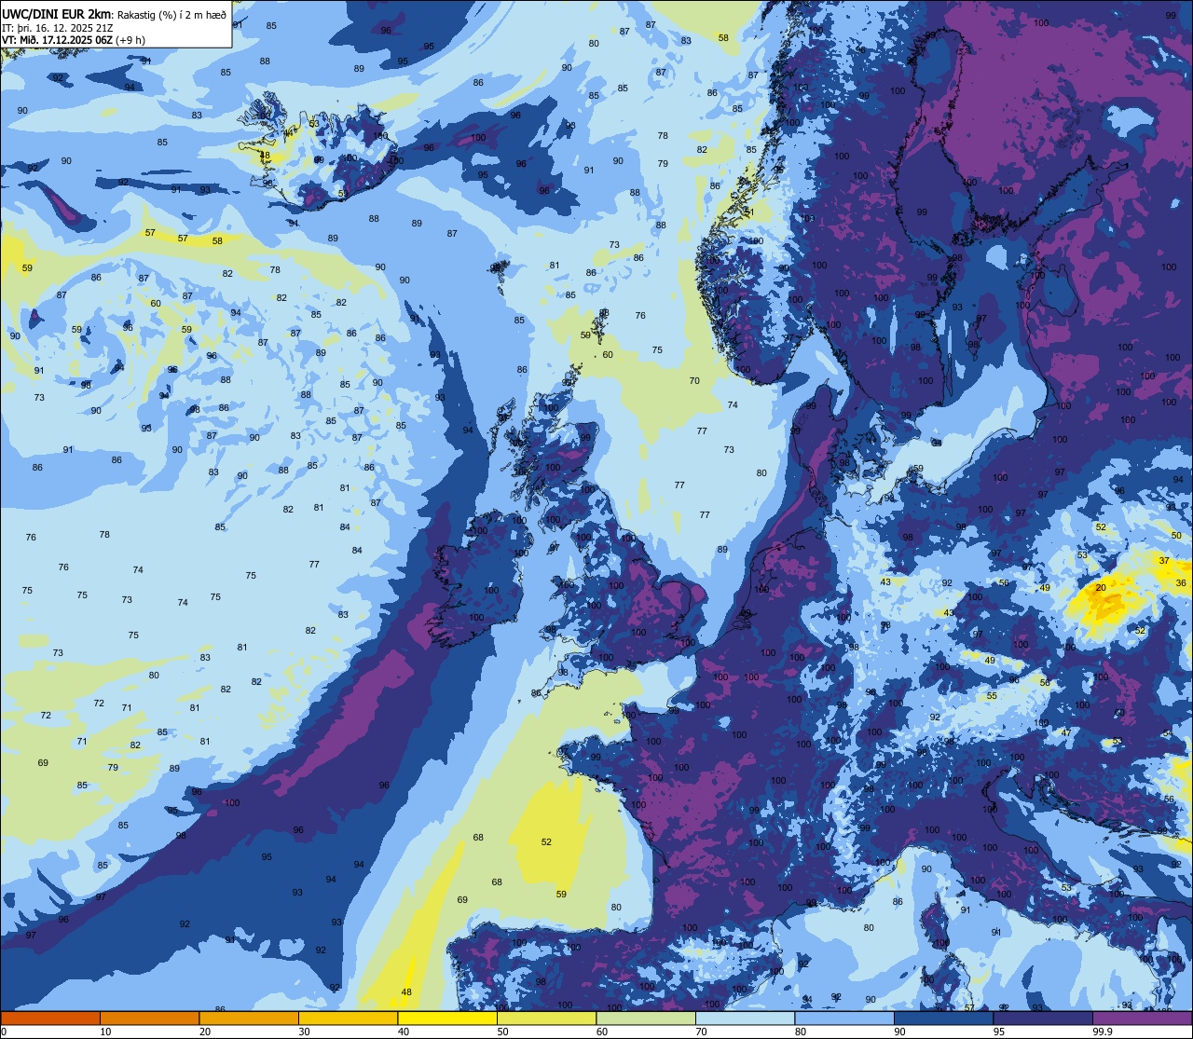This screenshot has height=1039, width=1193.
Task: Click the 10–20 % orange legend segment
Action: 149,1018
